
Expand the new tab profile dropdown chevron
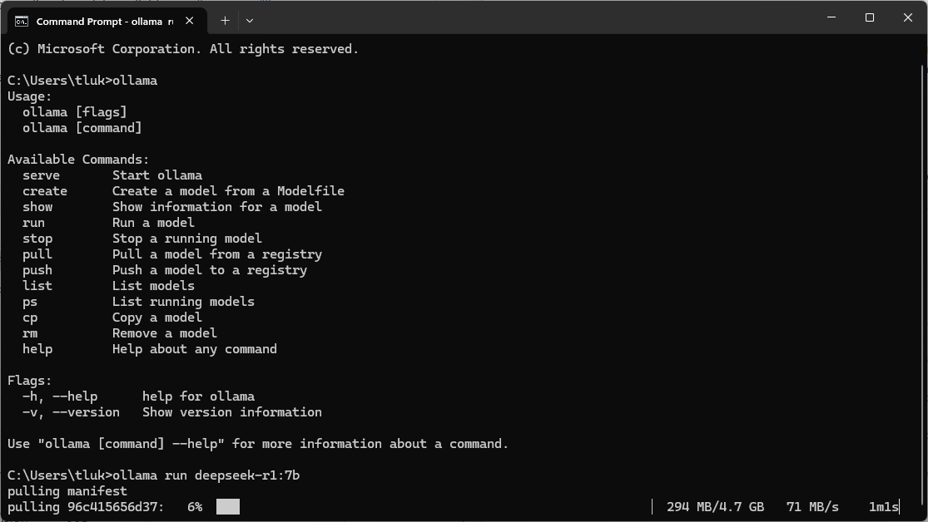pos(250,21)
